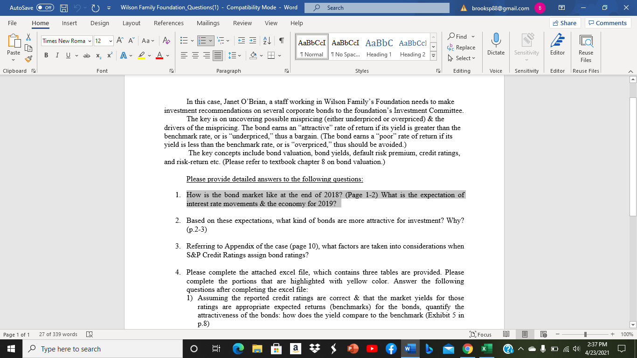This screenshot has height=358, width=637.
Task: Open the Select dropdown in Editing
Action: pyautogui.click(x=461, y=58)
